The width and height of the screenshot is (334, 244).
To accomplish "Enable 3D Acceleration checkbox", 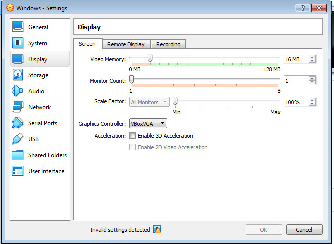I will coord(132,136).
